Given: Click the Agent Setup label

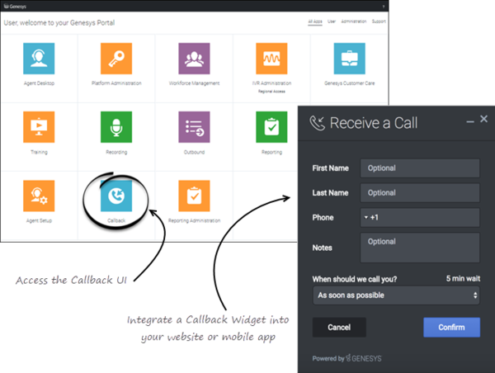Looking at the screenshot, I should pos(39,220).
